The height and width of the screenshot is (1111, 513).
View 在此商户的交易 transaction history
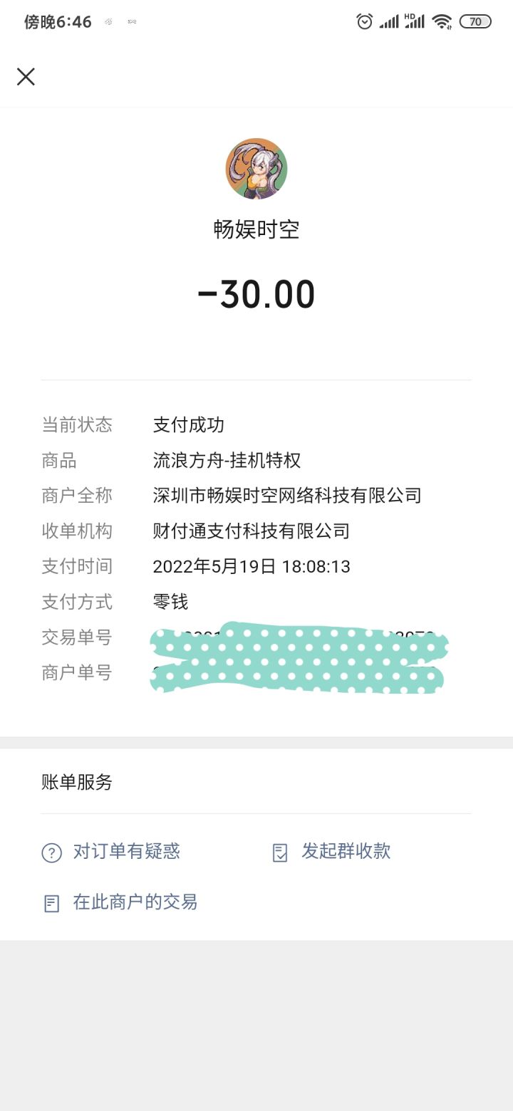click(135, 902)
